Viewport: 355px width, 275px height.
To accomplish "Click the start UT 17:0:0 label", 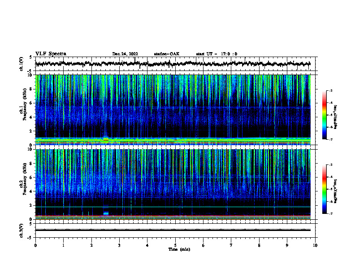I will tap(216, 54).
